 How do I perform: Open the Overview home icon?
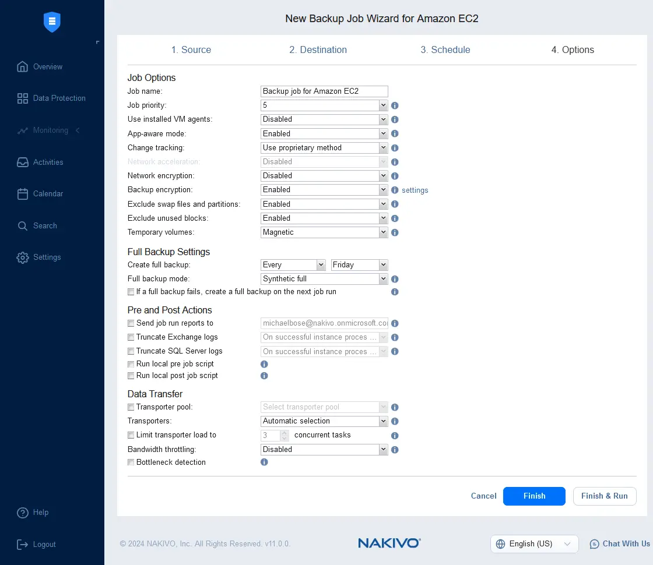(x=23, y=66)
